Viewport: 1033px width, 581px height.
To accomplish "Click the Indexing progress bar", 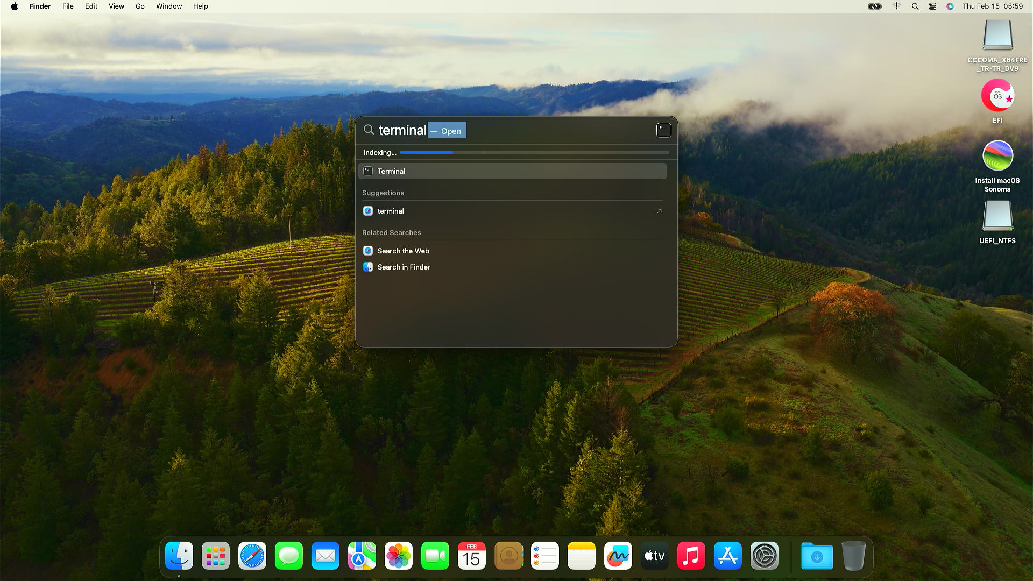I will pyautogui.click(x=534, y=152).
